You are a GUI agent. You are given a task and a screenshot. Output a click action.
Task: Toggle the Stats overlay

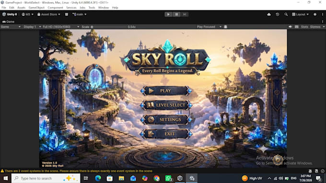tap(304, 27)
